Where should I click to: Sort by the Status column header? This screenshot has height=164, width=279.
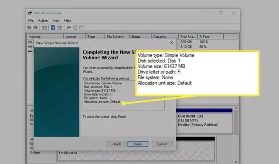pyautogui.click(x=140, y=37)
